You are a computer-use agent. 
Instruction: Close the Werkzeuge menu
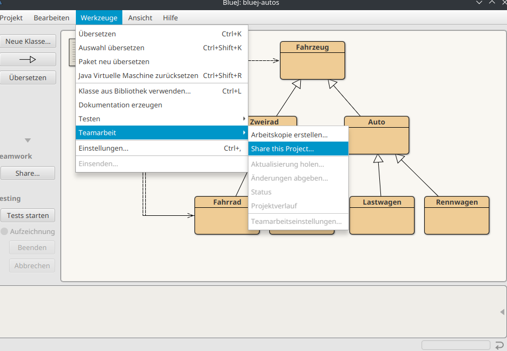99,18
